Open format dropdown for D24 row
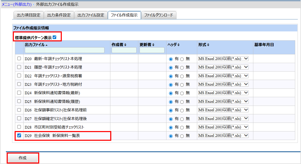This screenshot has width=301, height=164. click(x=223, y=93)
